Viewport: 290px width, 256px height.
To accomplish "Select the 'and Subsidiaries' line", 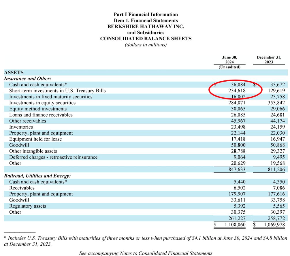I will pos(146,33).
